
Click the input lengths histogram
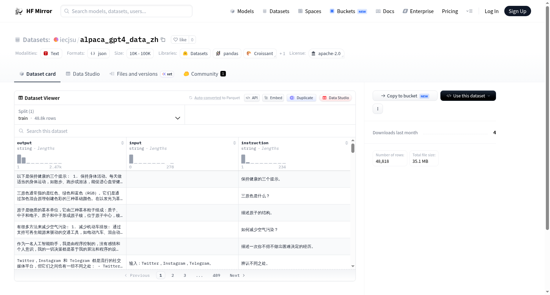[x=152, y=159]
